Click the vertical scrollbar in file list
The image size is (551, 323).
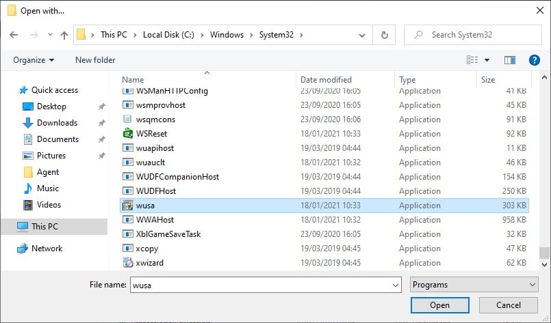tap(544, 171)
